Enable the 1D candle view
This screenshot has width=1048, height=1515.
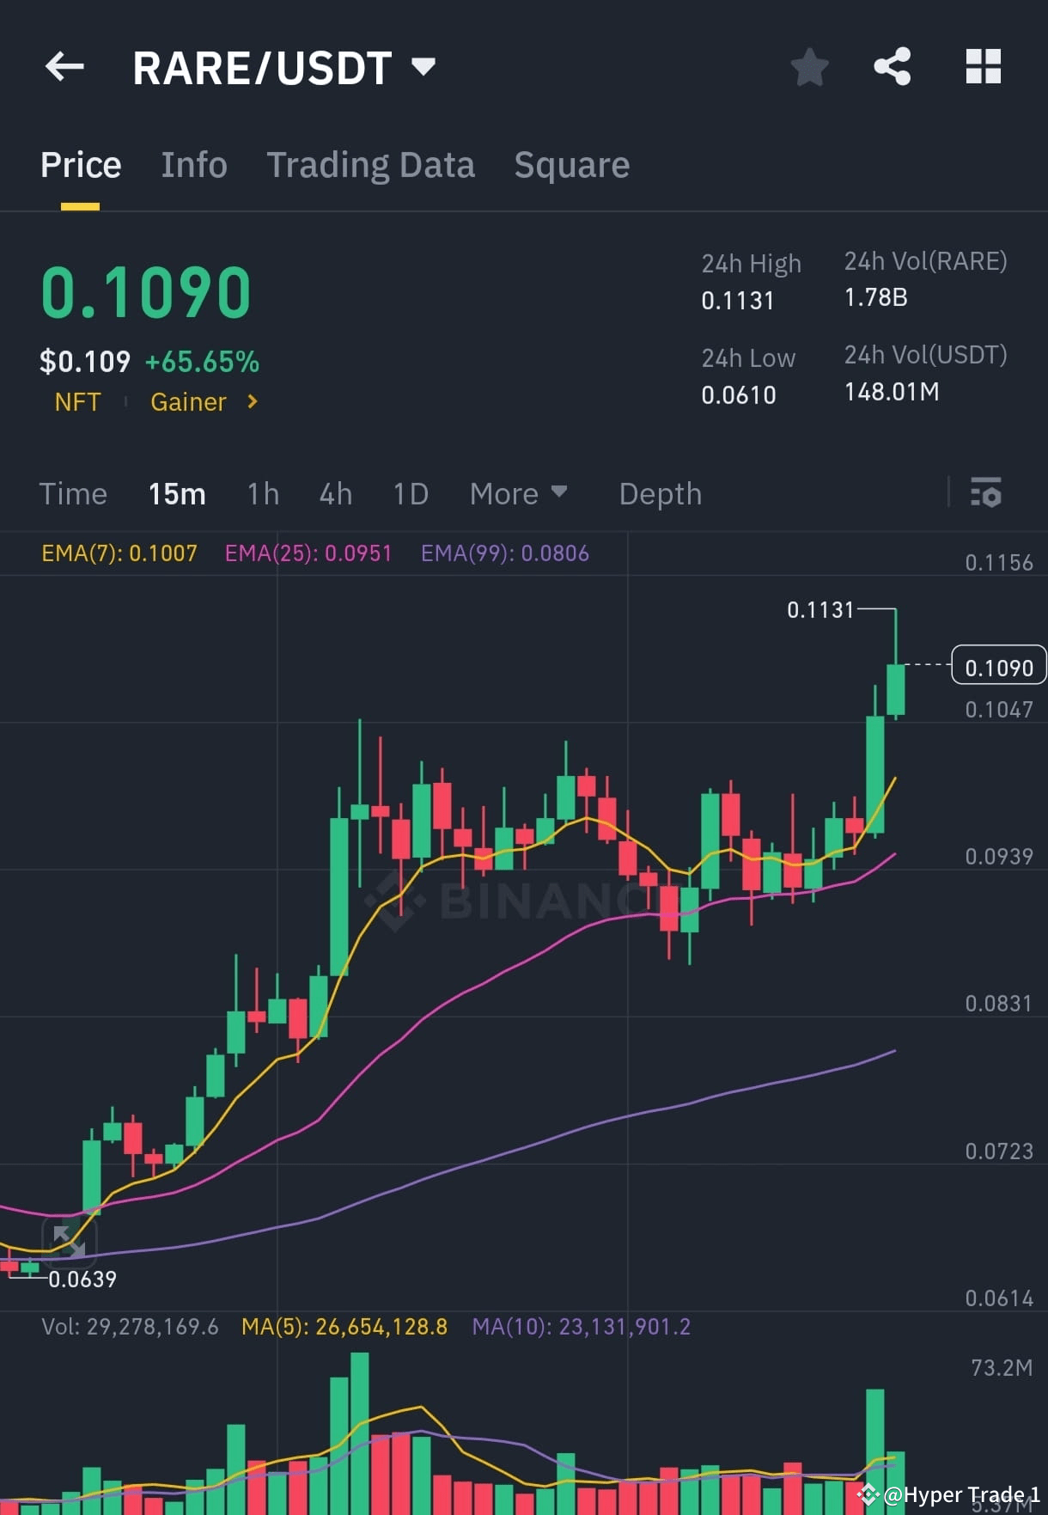tap(410, 493)
